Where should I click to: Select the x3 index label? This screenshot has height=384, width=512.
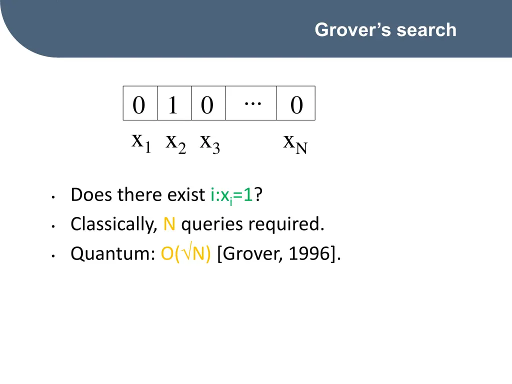pyautogui.click(x=209, y=142)
